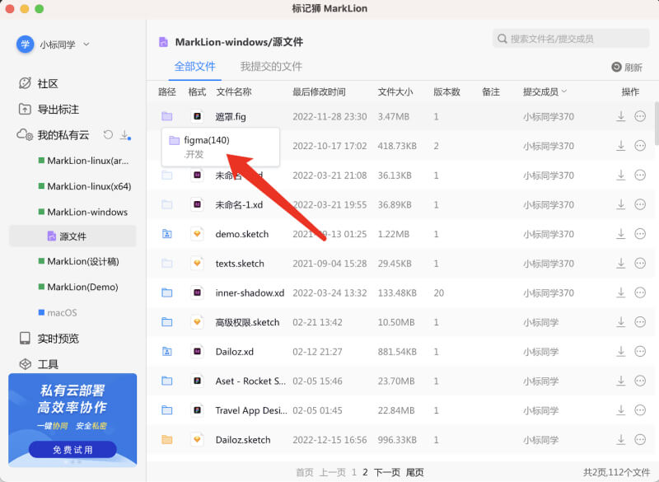Click the 免费试用 free trial button
The width and height of the screenshot is (659, 482).
[72, 452]
